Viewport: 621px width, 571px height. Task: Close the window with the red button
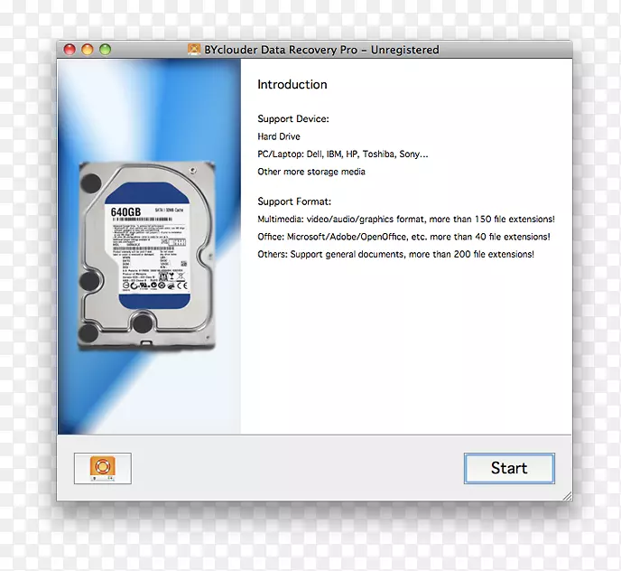[70, 50]
